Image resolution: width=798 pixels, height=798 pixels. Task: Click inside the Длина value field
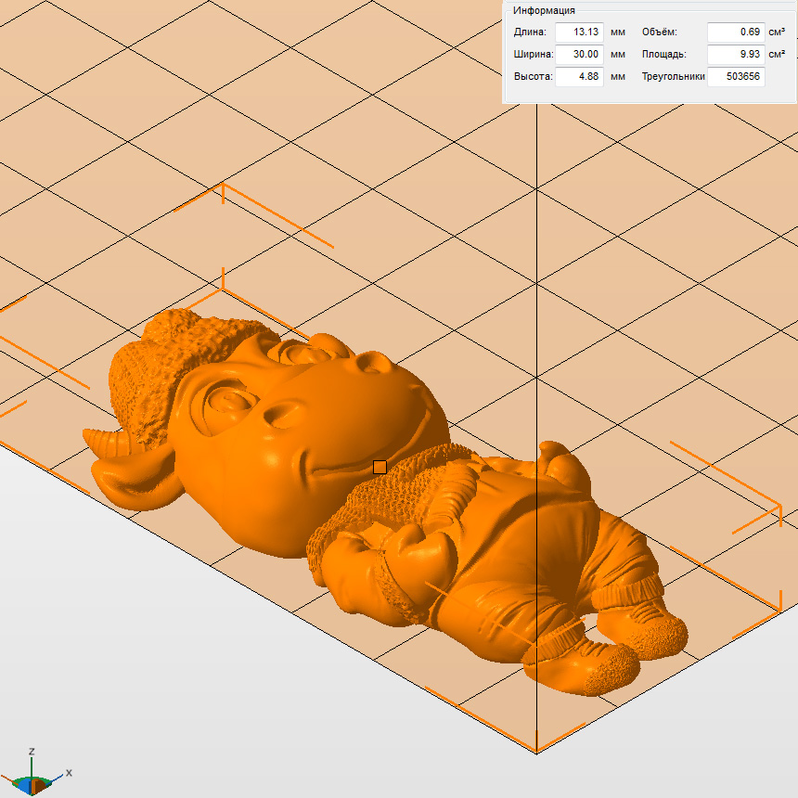coord(579,32)
